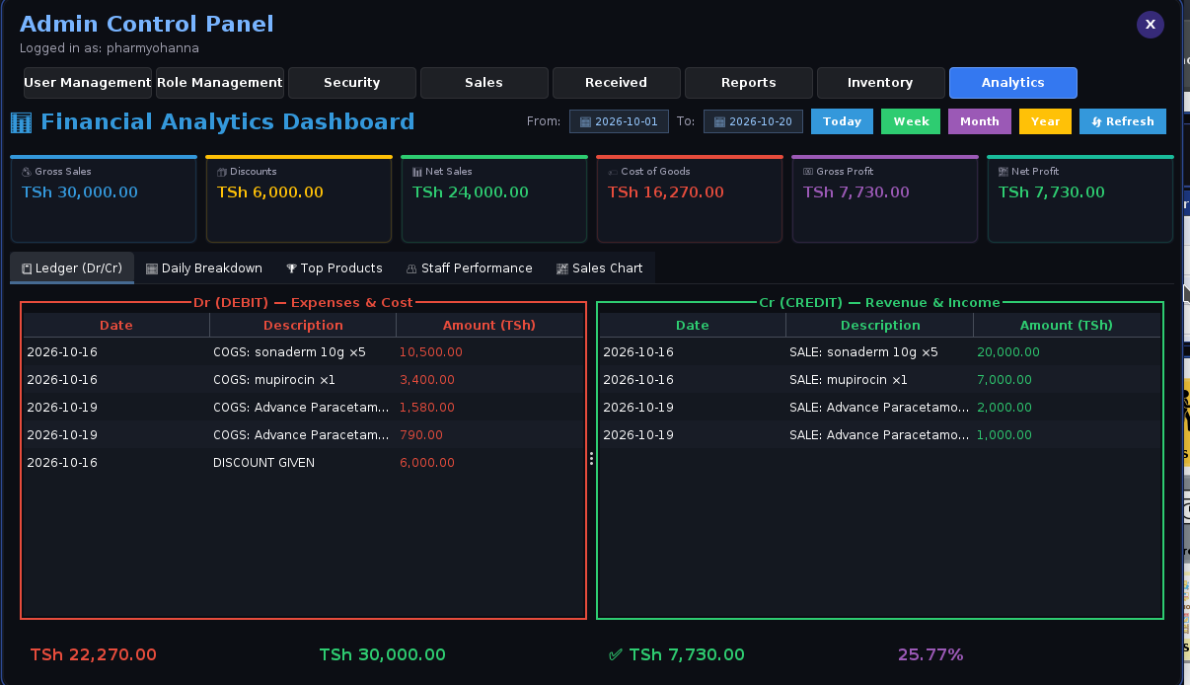1190x685 pixels.
Task: Click the Ledger tab clipboard icon
Action: pyautogui.click(x=27, y=268)
